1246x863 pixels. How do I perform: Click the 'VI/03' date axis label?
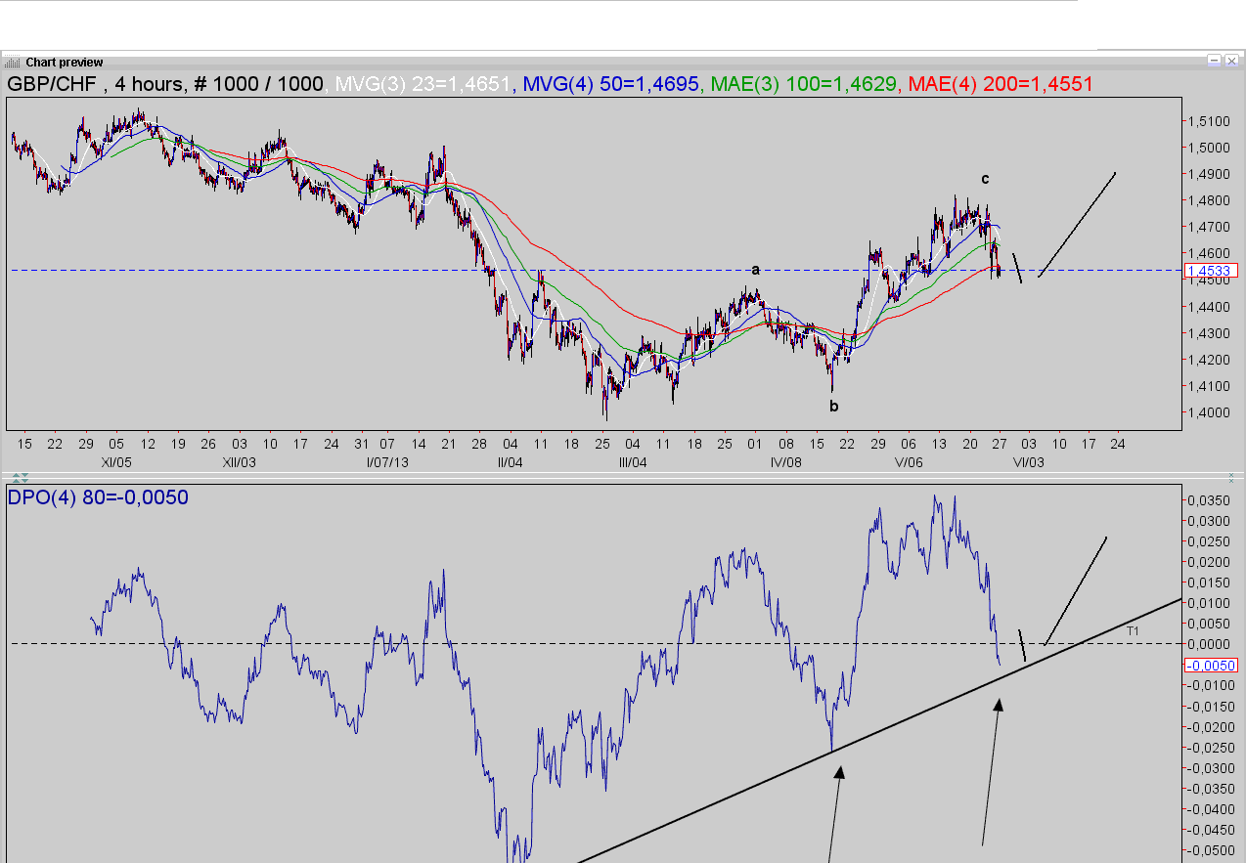coord(1028,461)
